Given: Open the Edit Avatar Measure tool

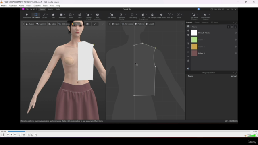Looking at the screenshot, I should (x=194, y=17).
